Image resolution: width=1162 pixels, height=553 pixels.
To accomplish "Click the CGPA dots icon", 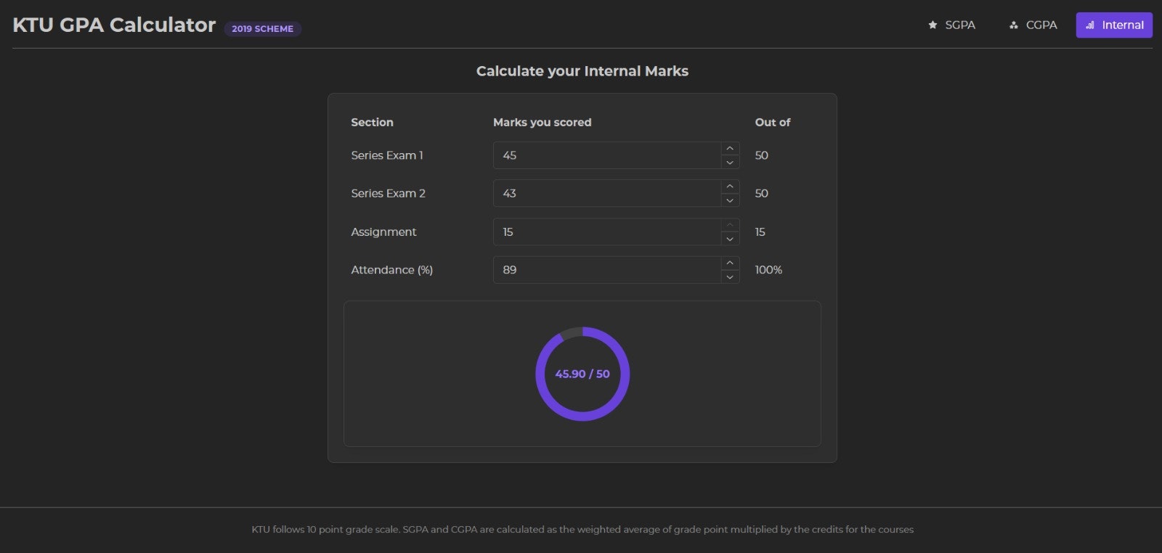I will [1014, 25].
